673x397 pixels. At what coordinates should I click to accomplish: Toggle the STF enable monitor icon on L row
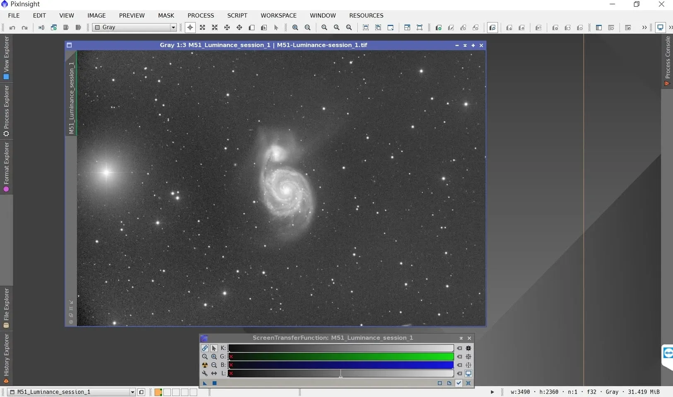point(468,373)
